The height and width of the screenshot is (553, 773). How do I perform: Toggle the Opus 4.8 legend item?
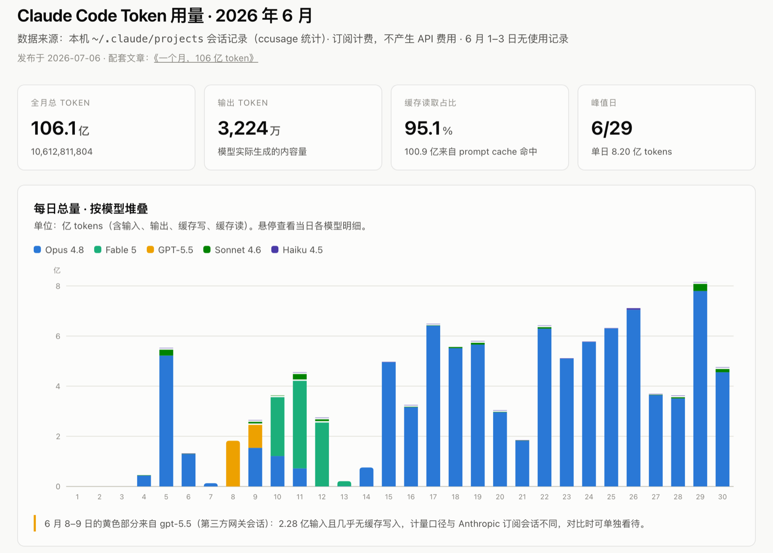pos(59,250)
